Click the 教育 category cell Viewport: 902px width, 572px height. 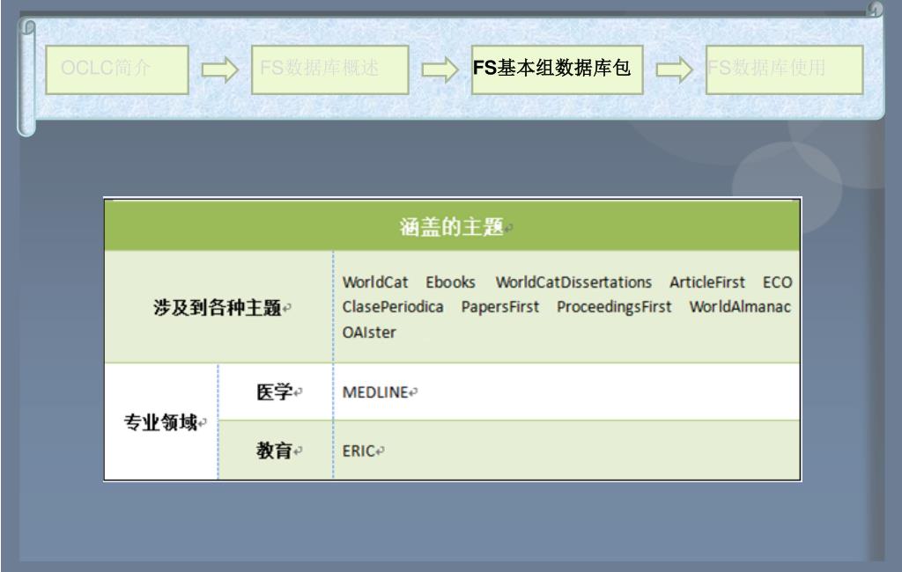coord(276,451)
